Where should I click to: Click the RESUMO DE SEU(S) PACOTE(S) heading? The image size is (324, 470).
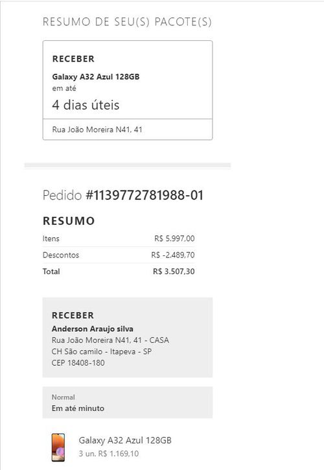pyautogui.click(x=127, y=22)
